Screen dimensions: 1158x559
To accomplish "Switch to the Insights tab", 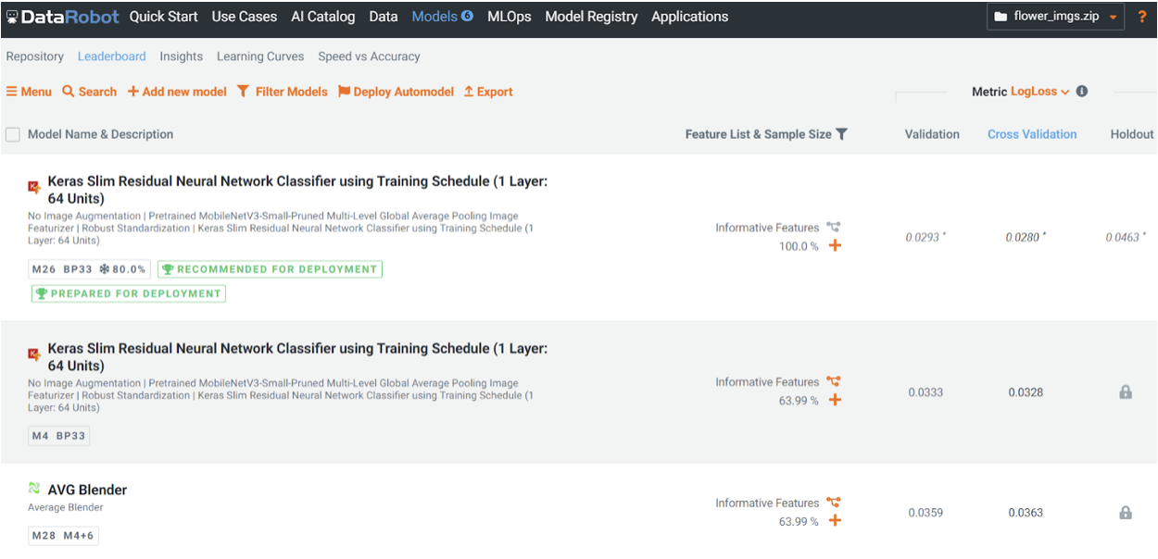I will 181,56.
